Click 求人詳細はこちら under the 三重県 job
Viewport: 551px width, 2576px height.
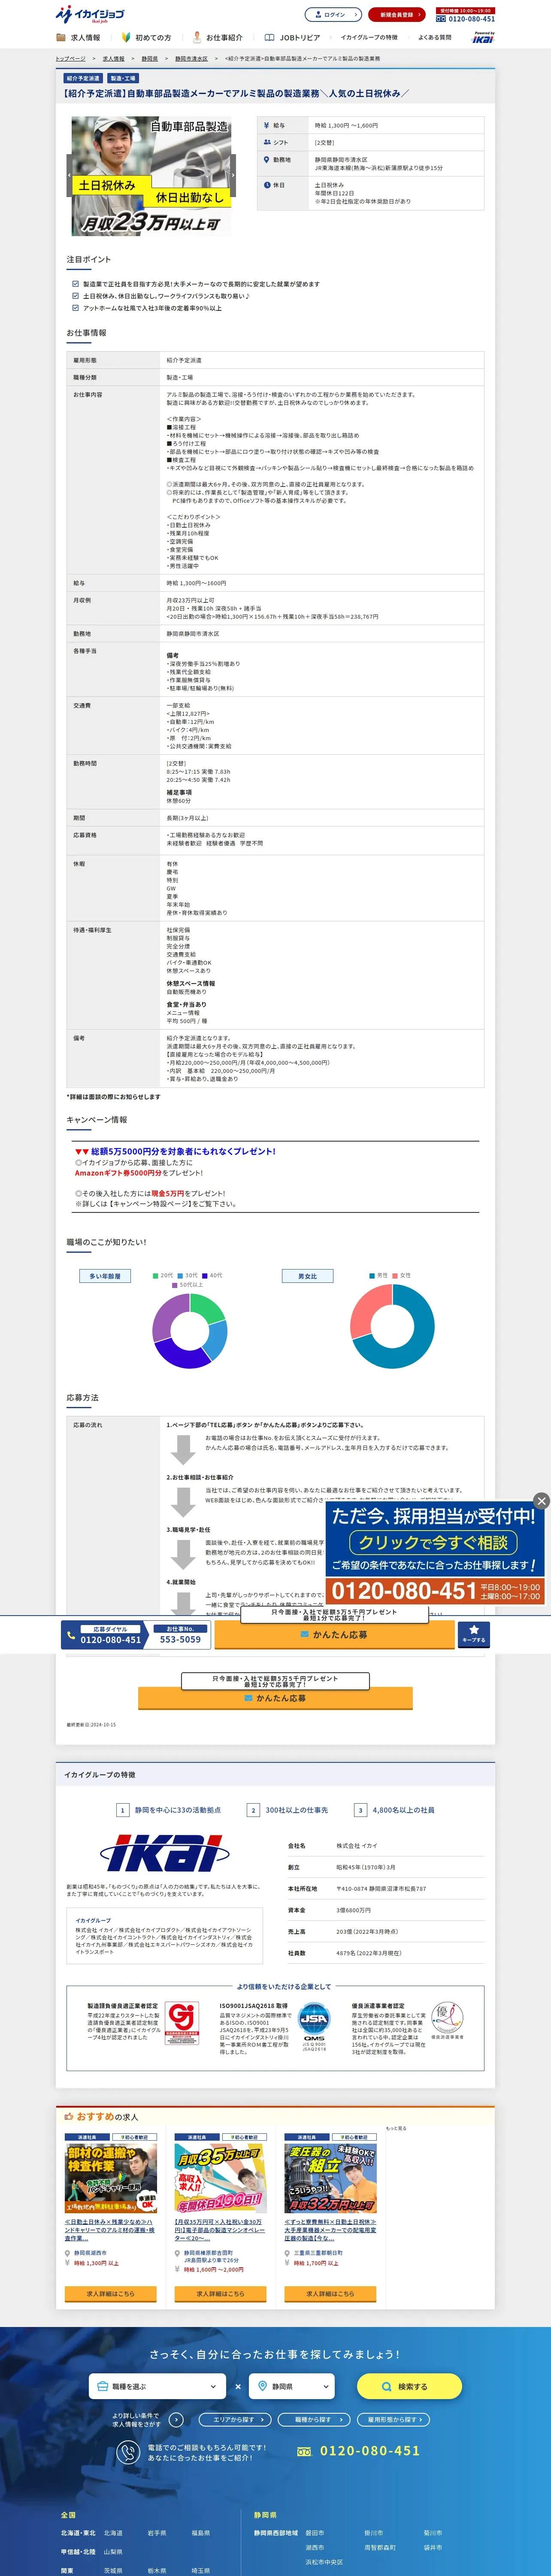click(x=330, y=2293)
